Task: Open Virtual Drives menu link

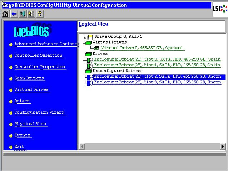Action: tap(31, 89)
